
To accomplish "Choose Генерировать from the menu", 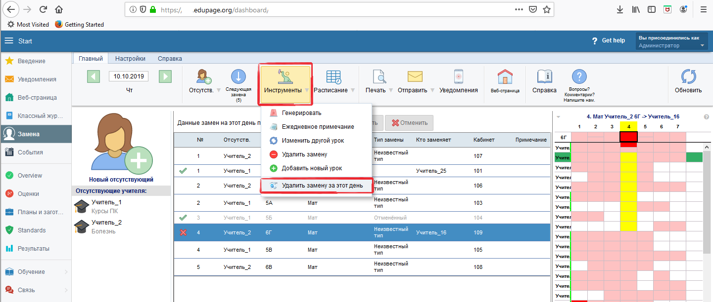I will click(316, 113).
